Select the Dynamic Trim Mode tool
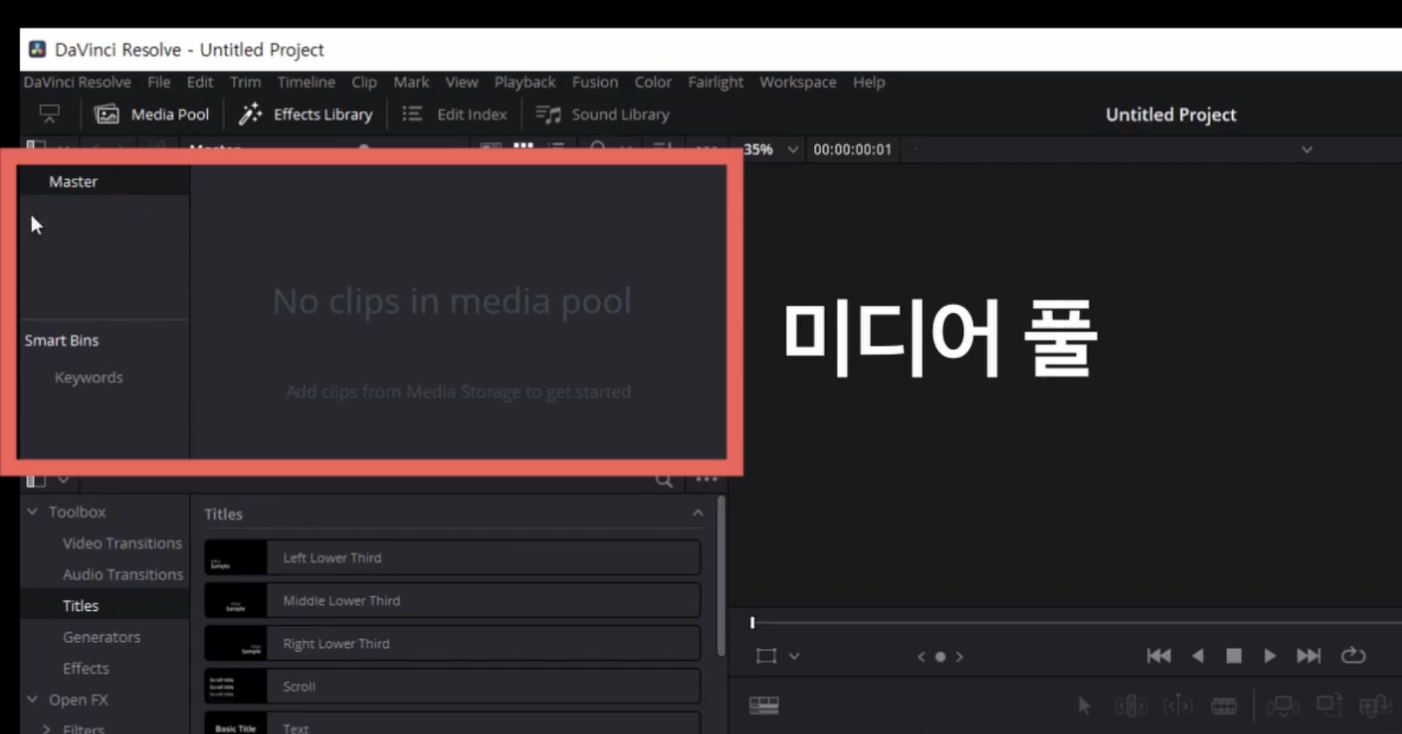This screenshot has height=734, width=1402. (x=1178, y=706)
